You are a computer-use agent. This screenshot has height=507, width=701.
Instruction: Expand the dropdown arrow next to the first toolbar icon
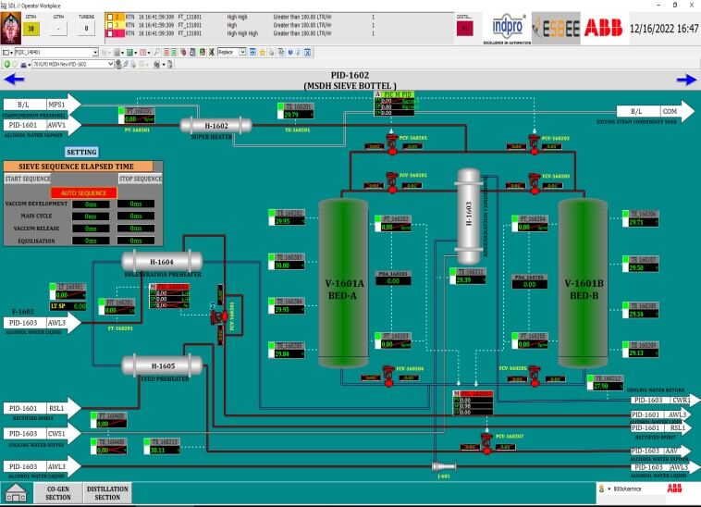pos(11,53)
